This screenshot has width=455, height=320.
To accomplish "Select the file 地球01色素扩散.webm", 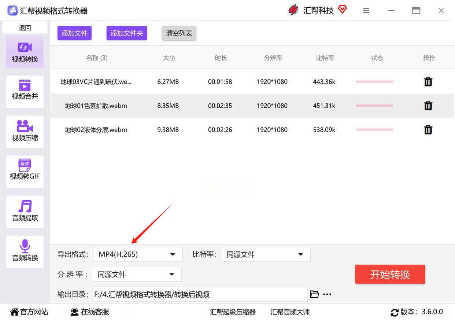I will coord(96,106).
